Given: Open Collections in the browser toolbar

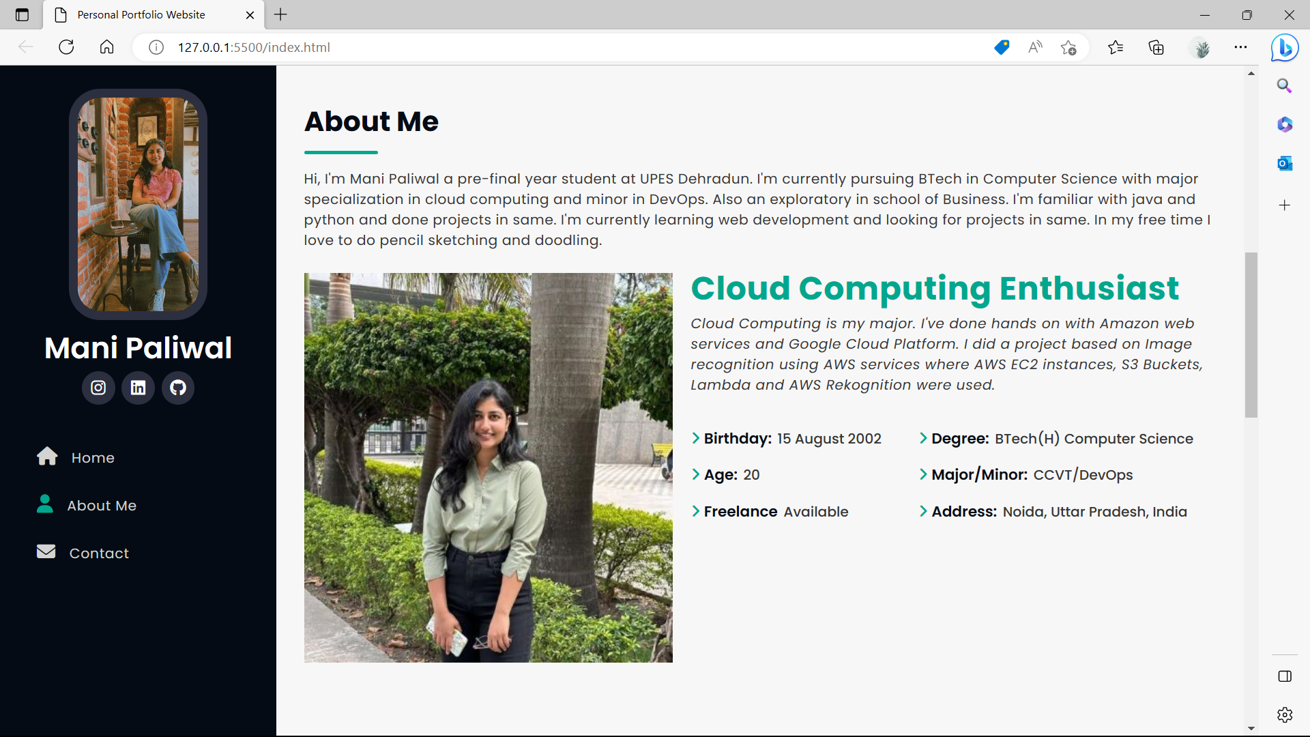Looking at the screenshot, I should [x=1156, y=47].
